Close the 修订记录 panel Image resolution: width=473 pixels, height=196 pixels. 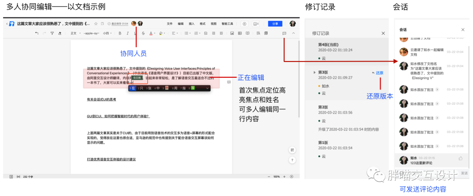[x=383, y=33]
